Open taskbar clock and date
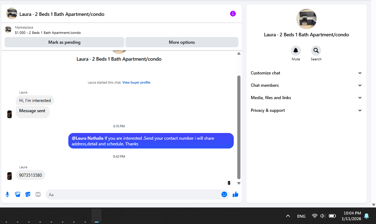The width and height of the screenshot is (376, 224). coord(351,216)
